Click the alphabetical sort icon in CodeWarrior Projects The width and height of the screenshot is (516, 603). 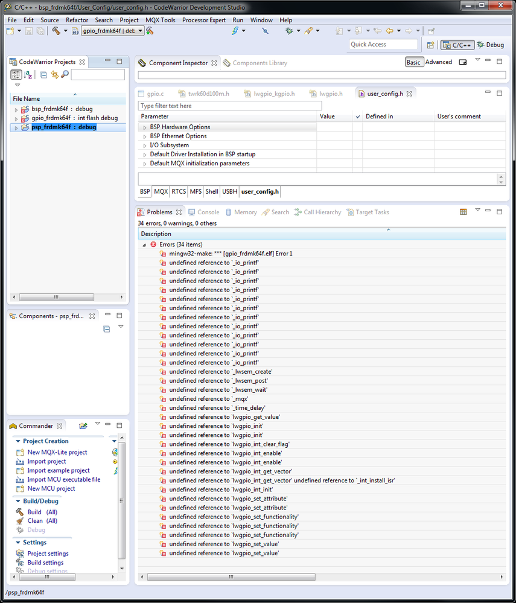[28, 75]
